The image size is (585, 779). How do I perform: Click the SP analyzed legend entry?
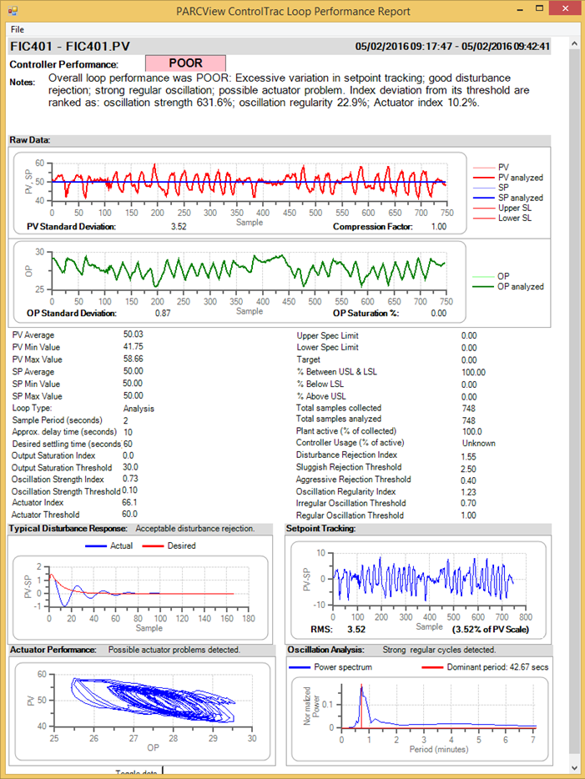coord(508,198)
